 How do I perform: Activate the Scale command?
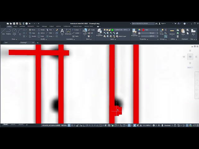41,36
